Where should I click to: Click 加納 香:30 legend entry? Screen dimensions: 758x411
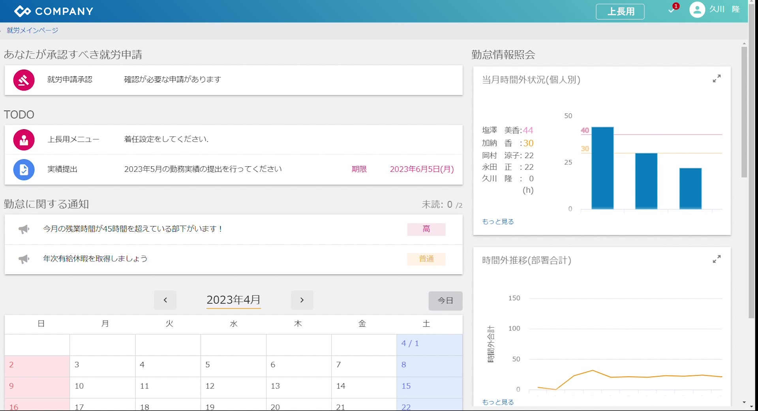pos(507,143)
